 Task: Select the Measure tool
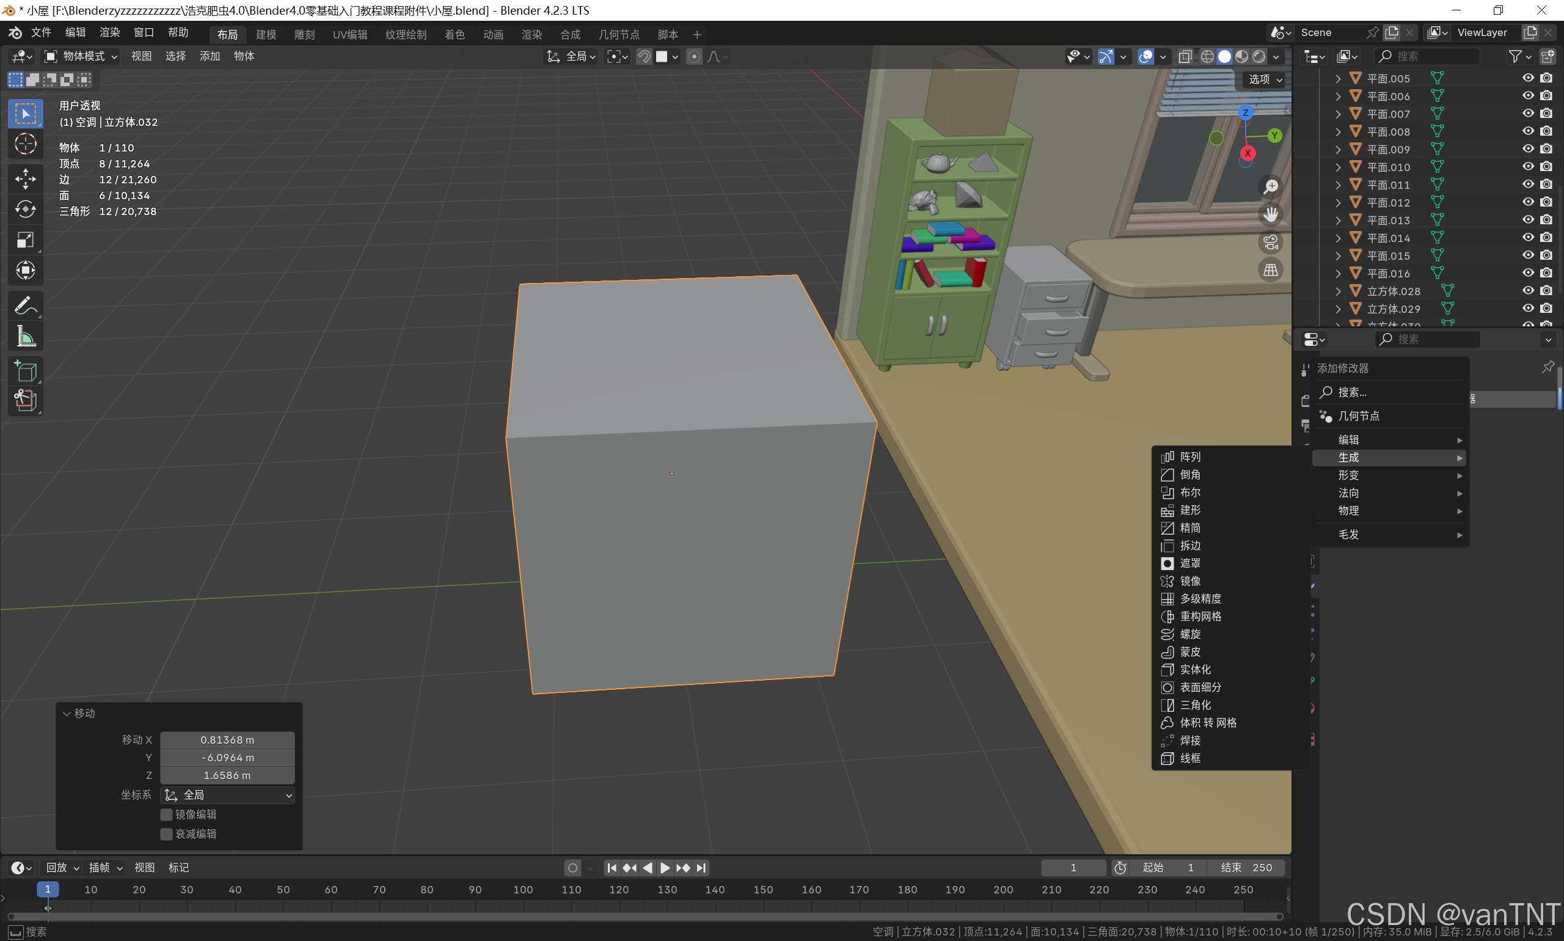point(26,336)
